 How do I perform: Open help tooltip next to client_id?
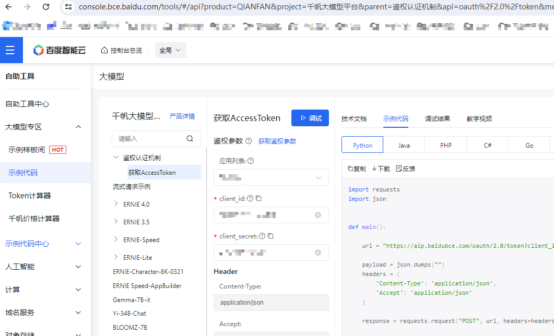[x=250, y=198]
